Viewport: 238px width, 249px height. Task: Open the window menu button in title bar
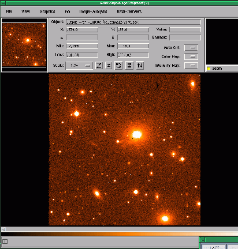point(3,3)
